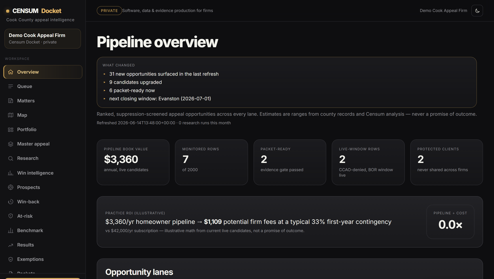This screenshot has height=279, width=494.
Task: Navigate to Research
Action: tap(43, 158)
